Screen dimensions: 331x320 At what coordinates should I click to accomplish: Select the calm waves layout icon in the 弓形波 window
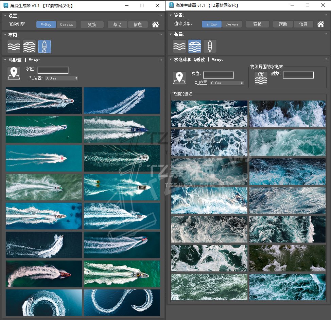14,47
